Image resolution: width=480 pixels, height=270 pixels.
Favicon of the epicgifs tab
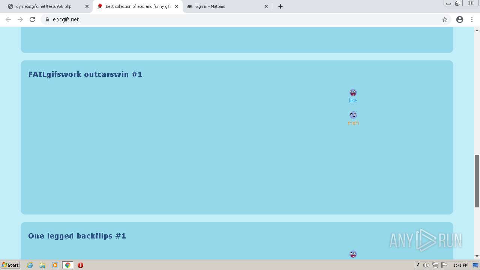coord(100,6)
